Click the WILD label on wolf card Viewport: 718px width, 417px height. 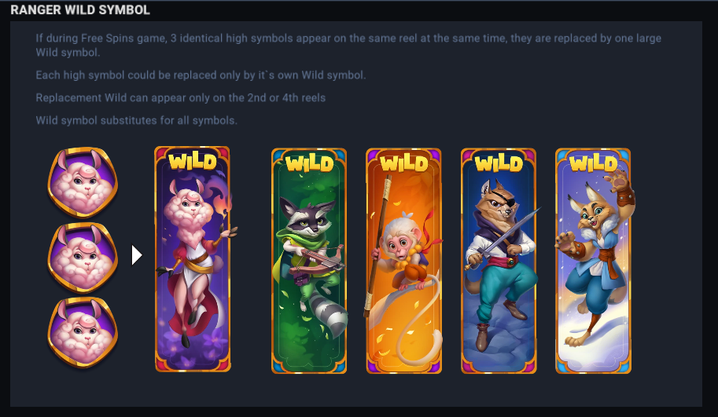[x=499, y=163]
